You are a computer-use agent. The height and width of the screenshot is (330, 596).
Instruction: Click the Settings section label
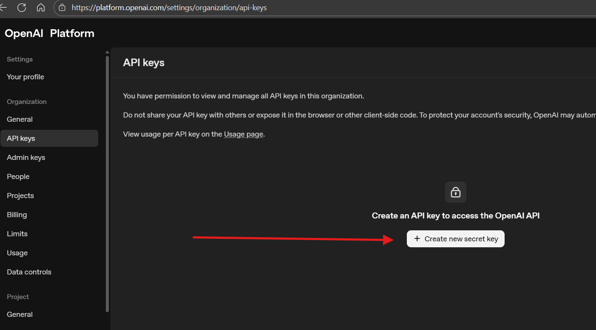[x=20, y=59]
